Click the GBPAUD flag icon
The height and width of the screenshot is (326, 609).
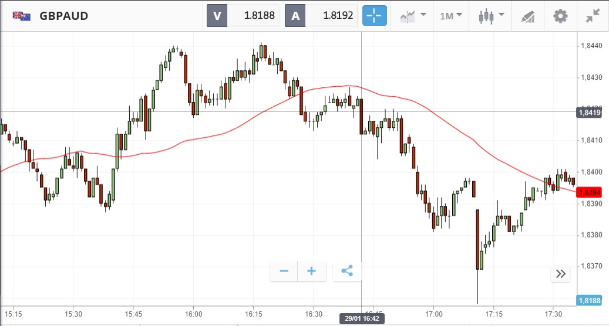[x=22, y=16]
